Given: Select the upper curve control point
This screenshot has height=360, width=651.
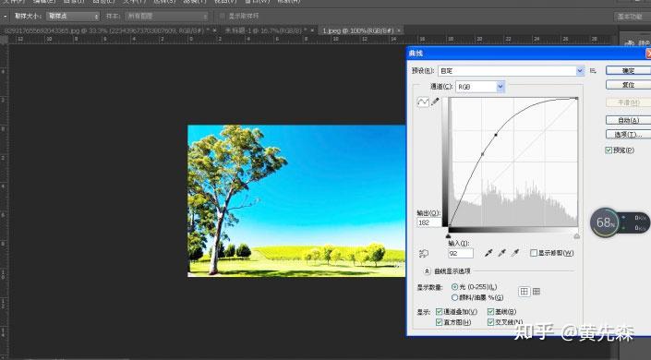Looking at the screenshot, I should (x=496, y=135).
